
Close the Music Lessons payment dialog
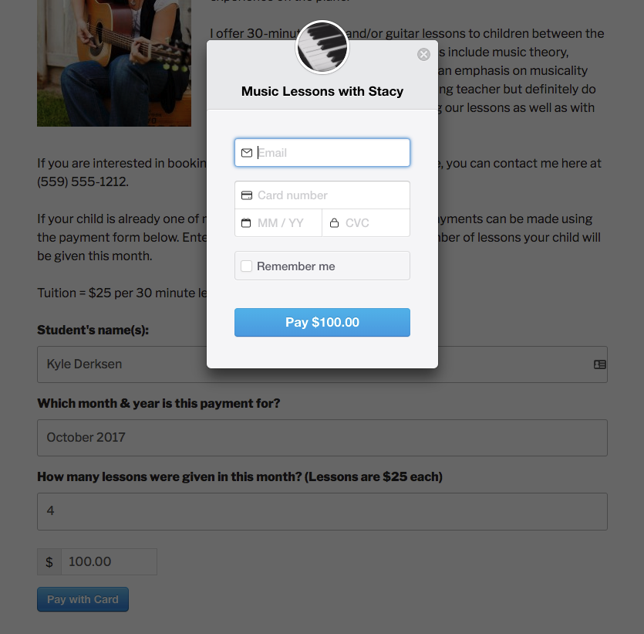pos(423,54)
